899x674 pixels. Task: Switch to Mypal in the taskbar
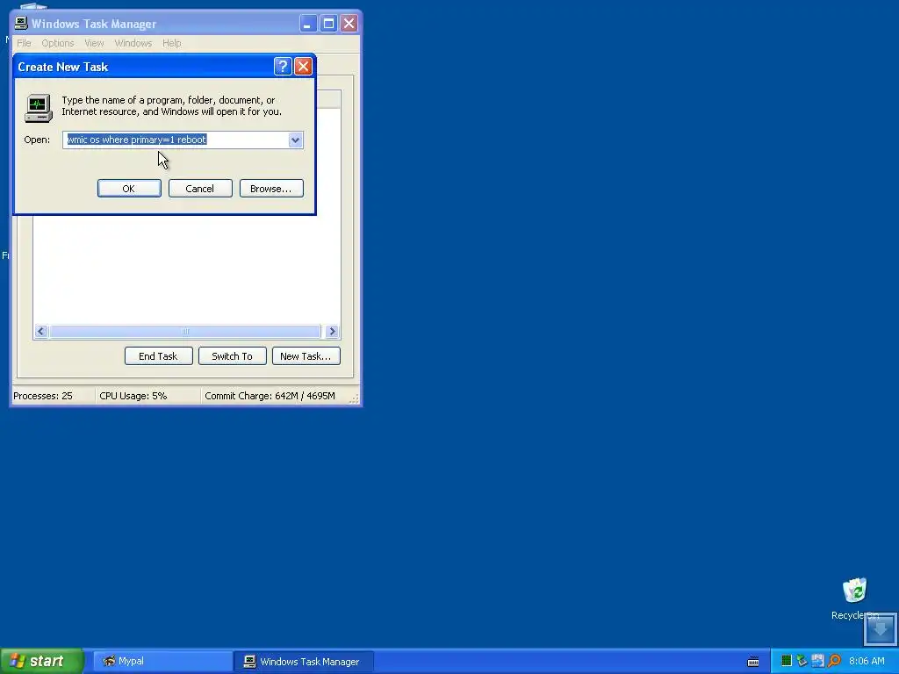(x=162, y=662)
